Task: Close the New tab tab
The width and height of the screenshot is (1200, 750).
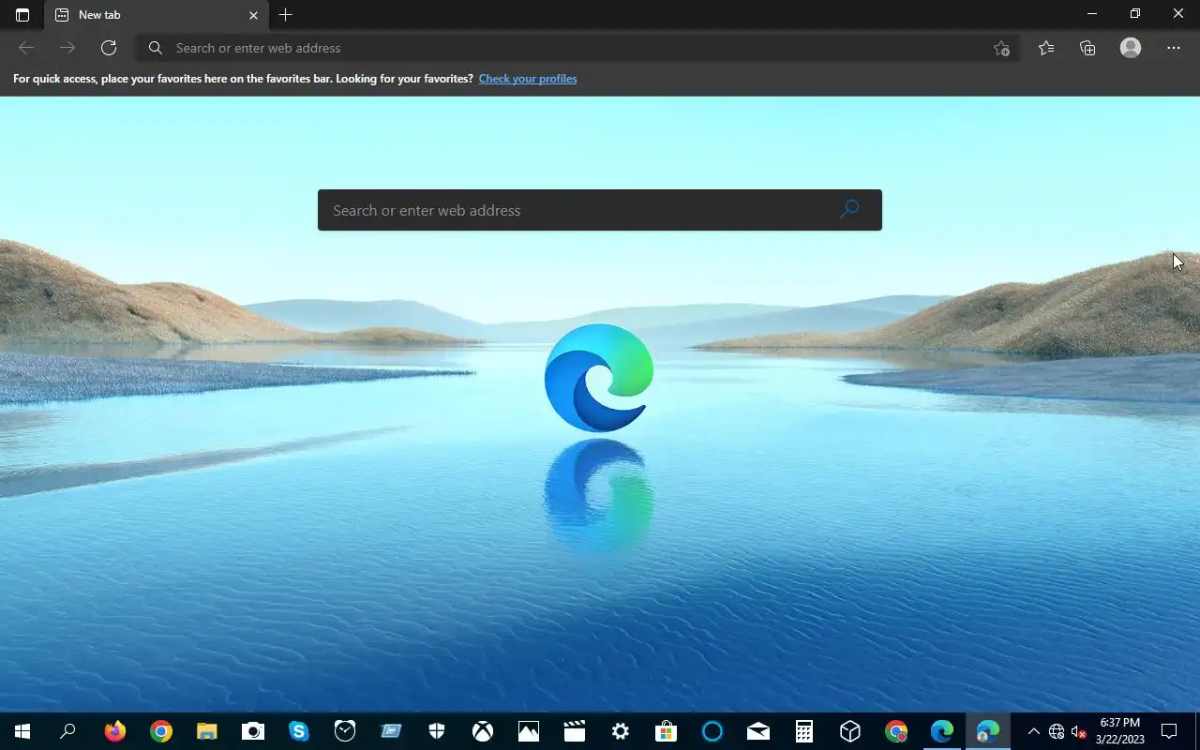Action: point(253,15)
